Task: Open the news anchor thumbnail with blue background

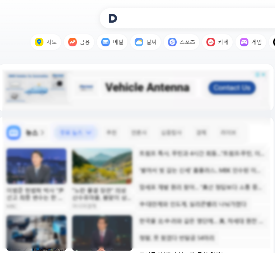Action: (x=37, y=166)
